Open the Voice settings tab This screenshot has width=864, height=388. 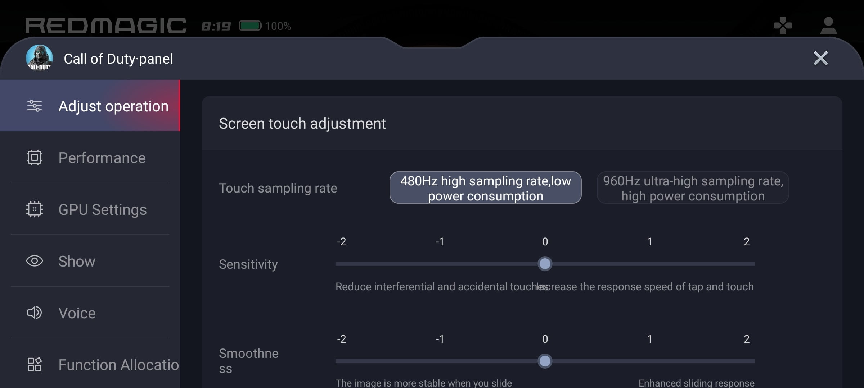77,313
